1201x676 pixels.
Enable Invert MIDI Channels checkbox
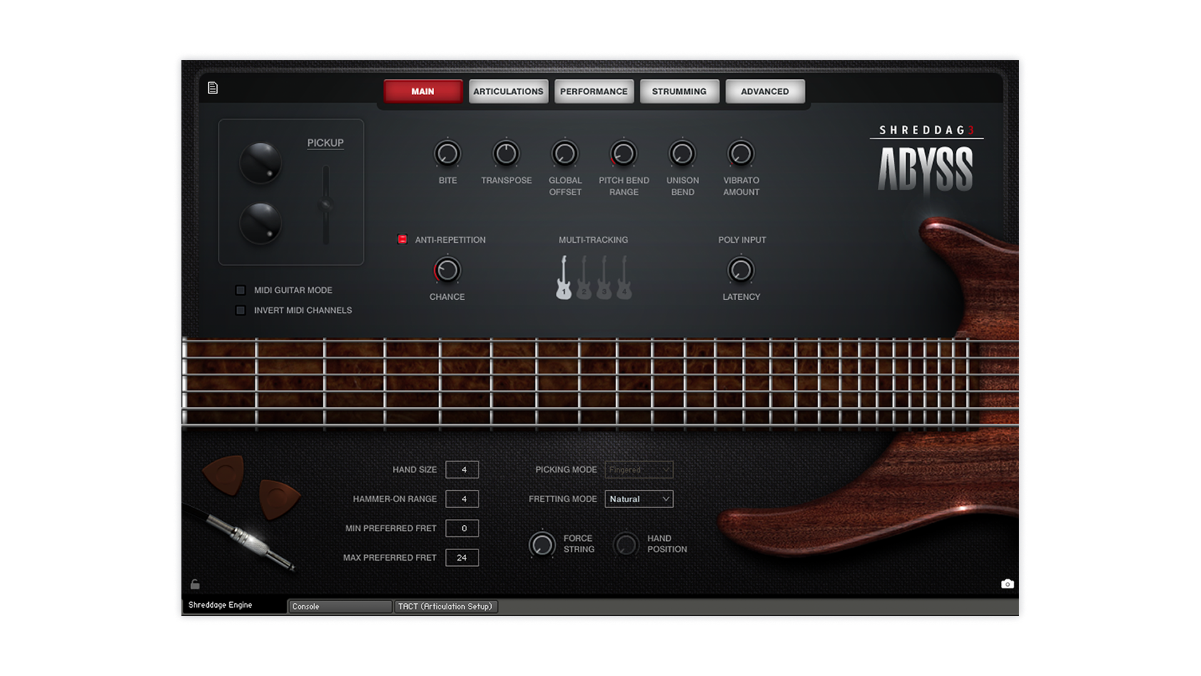(x=240, y=310)
